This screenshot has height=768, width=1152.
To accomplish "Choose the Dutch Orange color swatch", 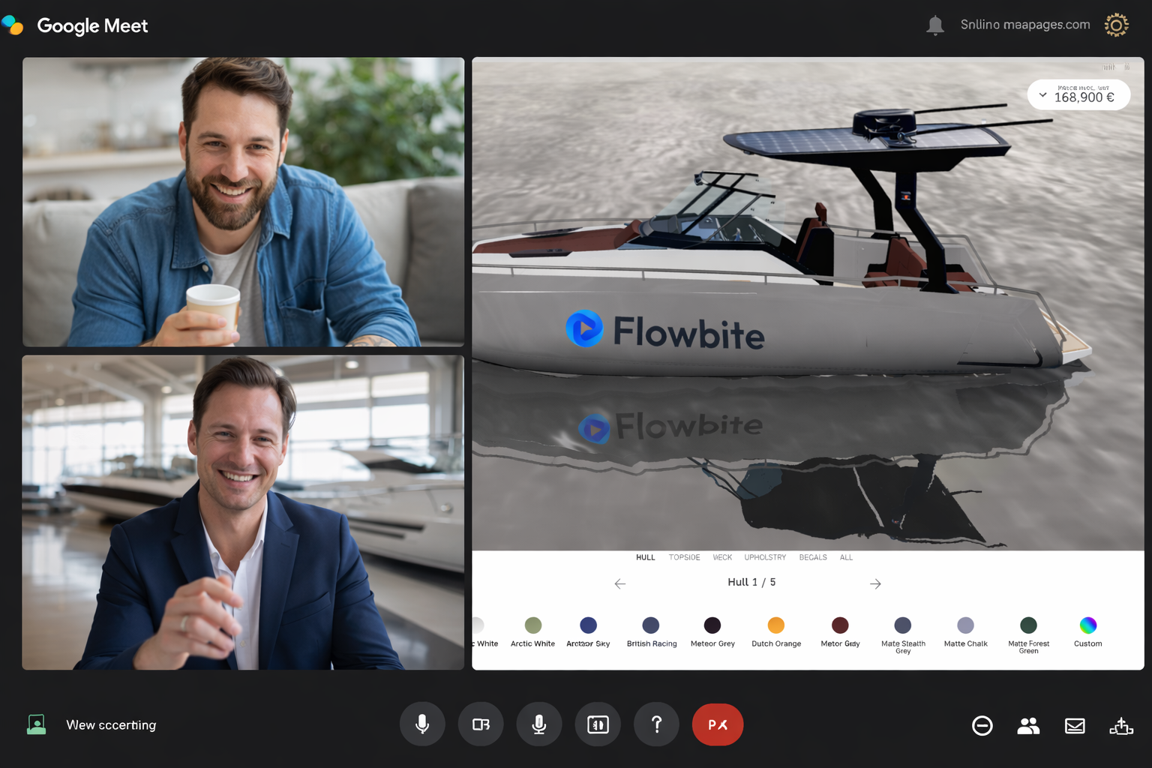I will click(x=776, y=625).
